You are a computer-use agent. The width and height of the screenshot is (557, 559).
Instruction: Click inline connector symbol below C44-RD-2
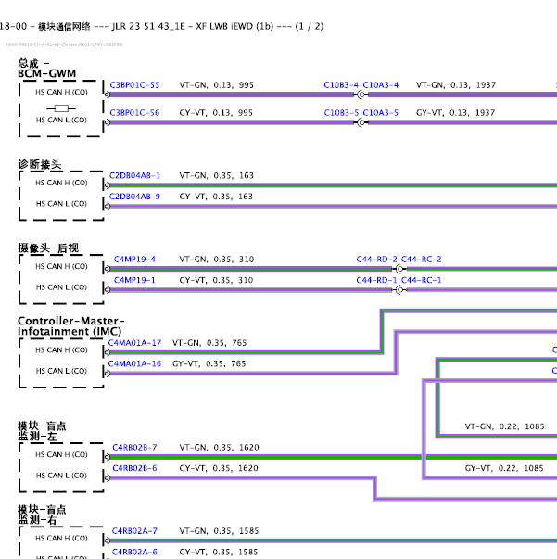399,269
